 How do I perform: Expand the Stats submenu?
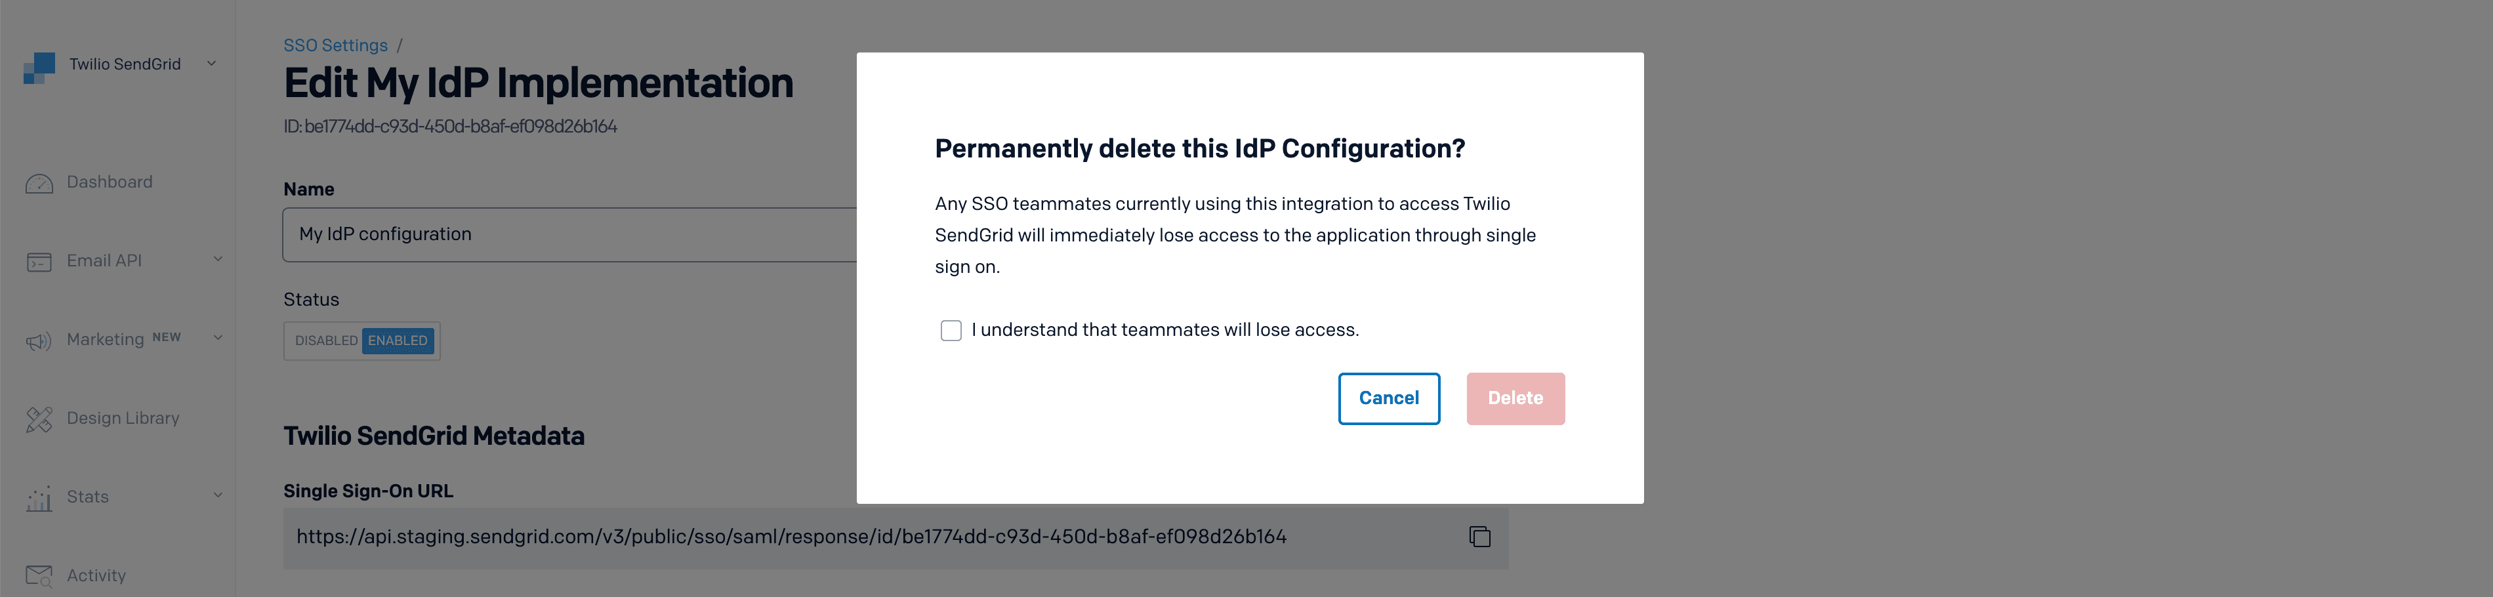pyautogui.click(x=218, y=497)
